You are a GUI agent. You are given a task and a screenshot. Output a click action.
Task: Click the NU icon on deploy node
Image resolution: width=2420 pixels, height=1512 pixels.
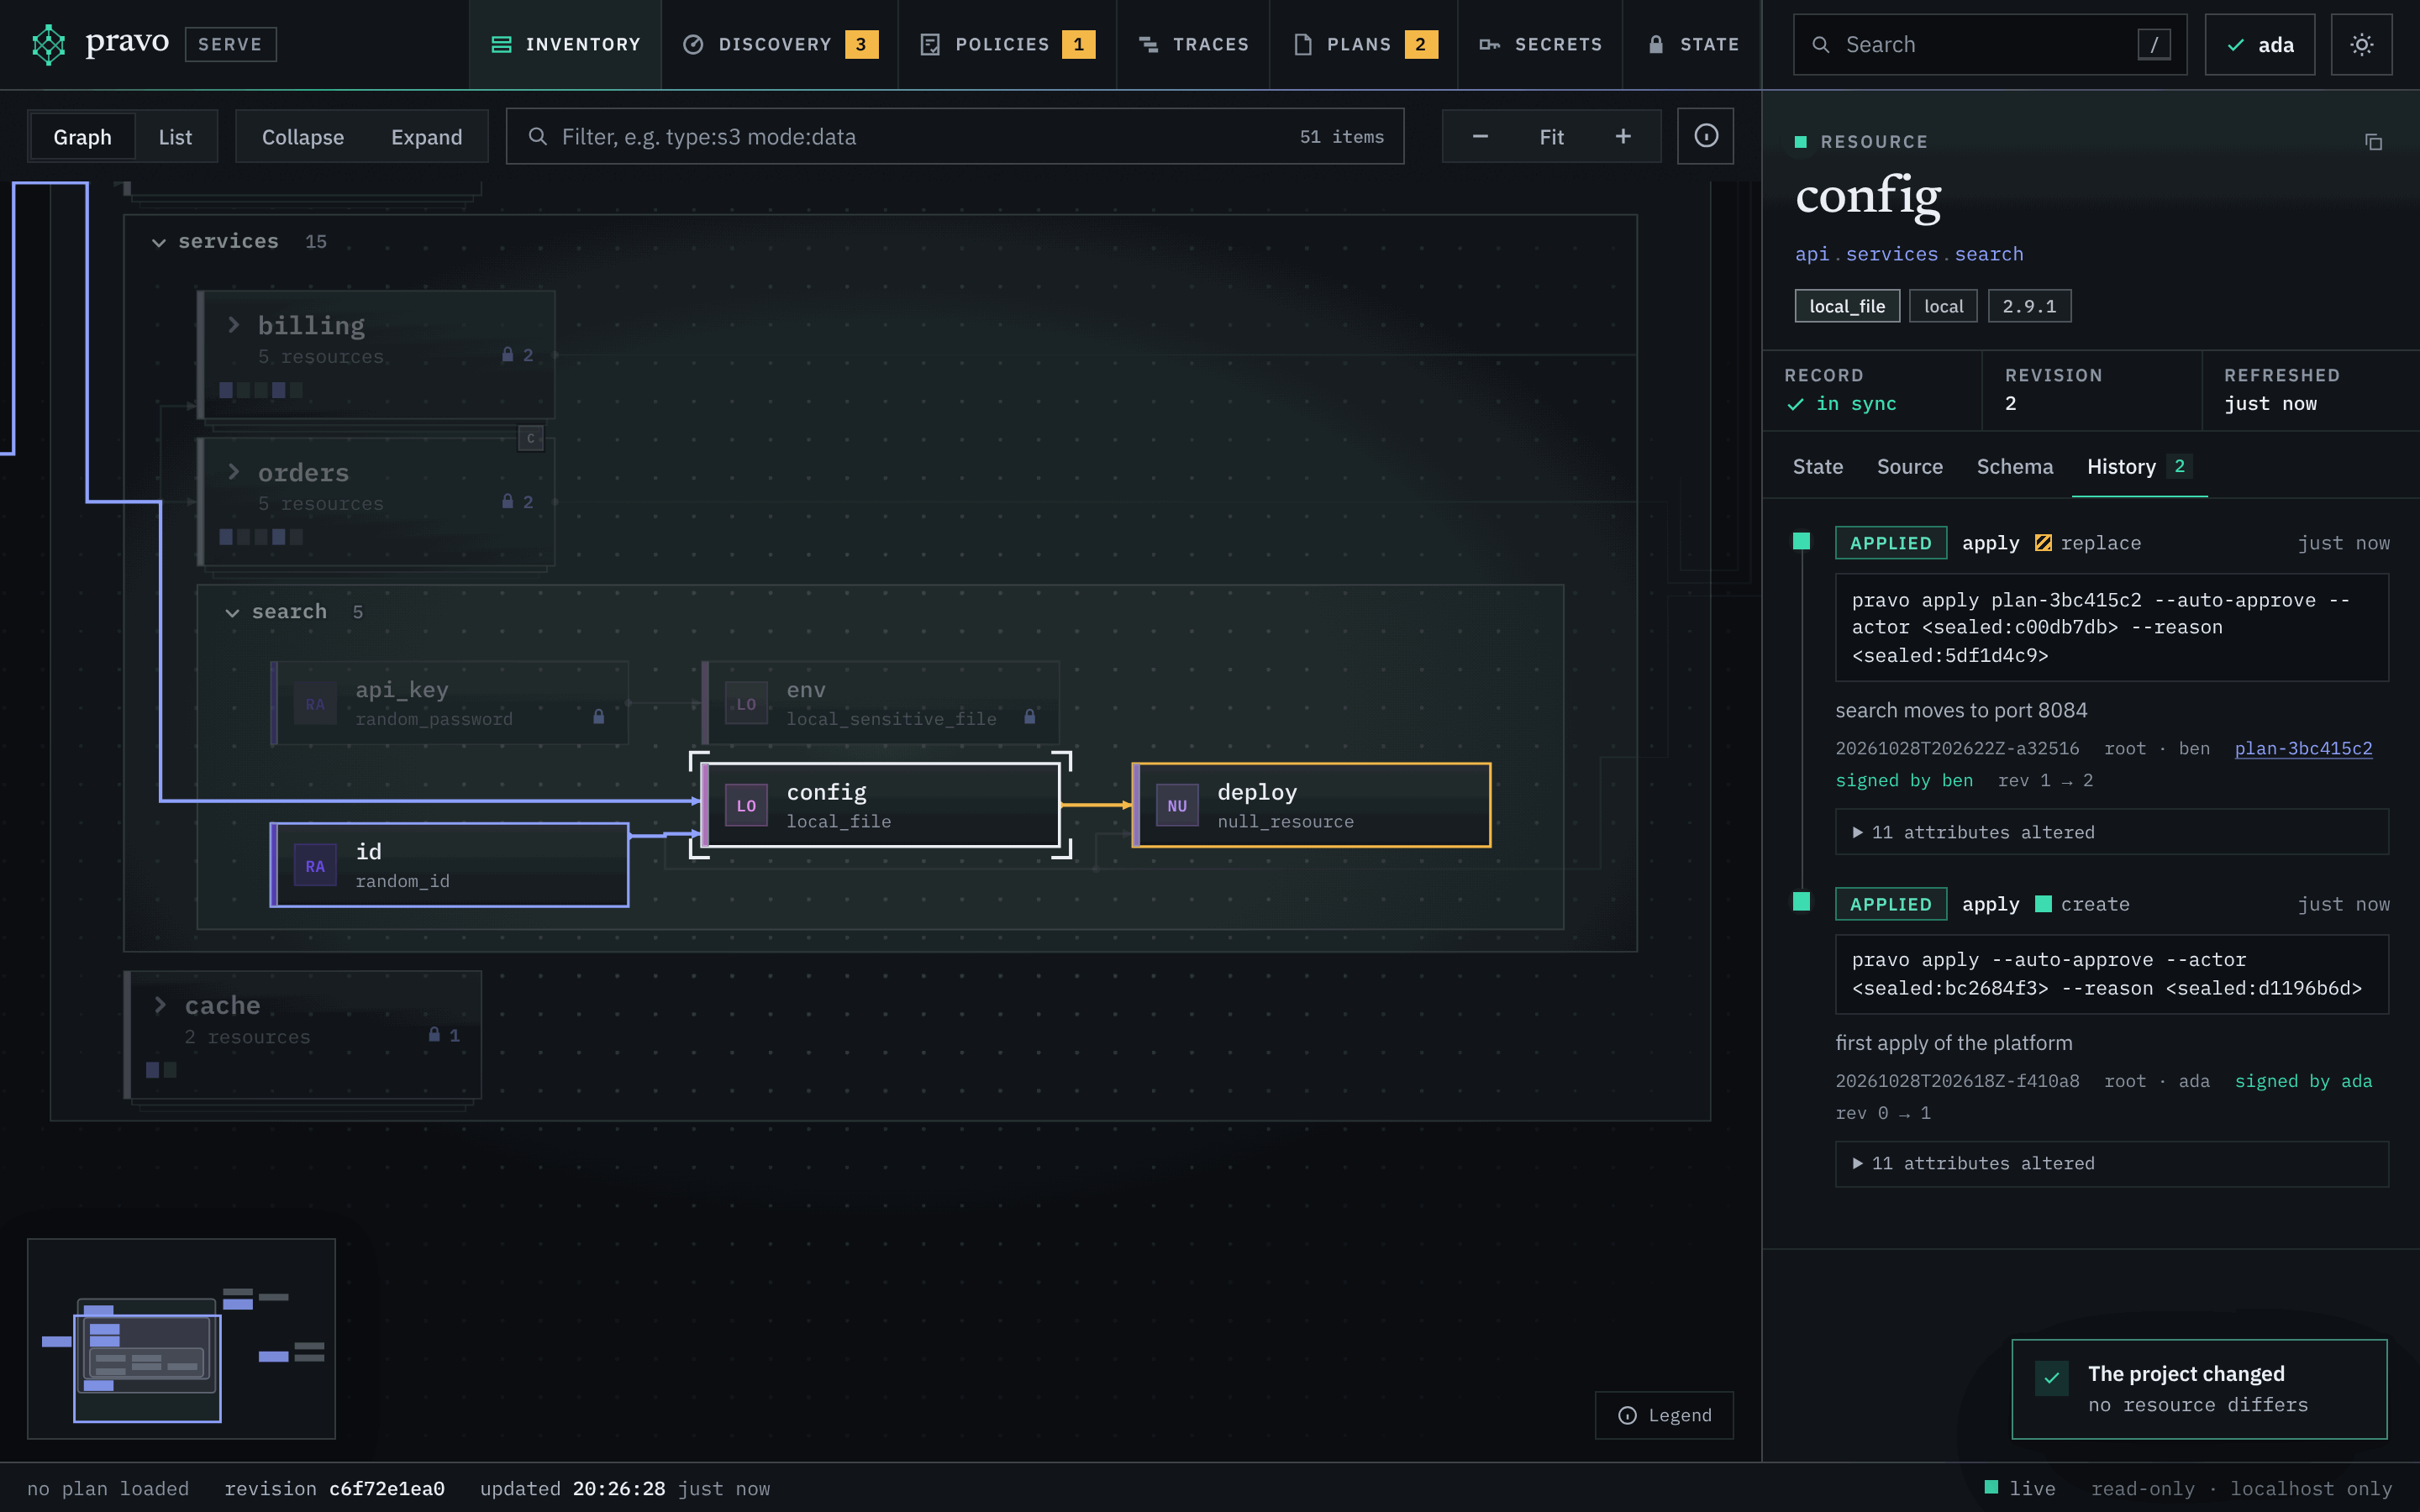point(1177,805)
